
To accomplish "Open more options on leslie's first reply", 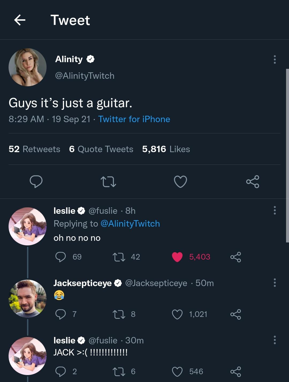I will [x=275, y=211].
